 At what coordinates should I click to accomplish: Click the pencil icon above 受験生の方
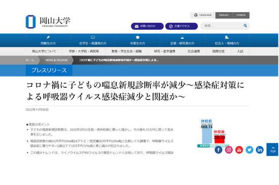48,37
